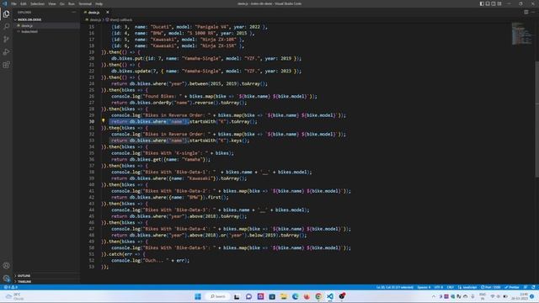Click the split editor icon
The width and height of the screenshot is (539, 303).
(526, 12)
